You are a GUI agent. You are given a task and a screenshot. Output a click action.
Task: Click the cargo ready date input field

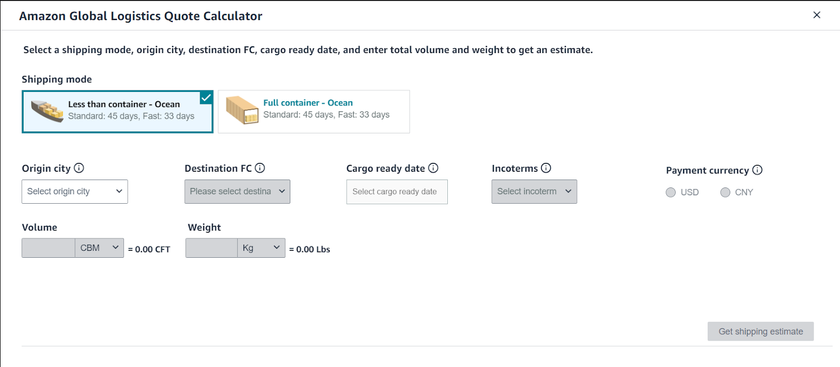click(396, 191)
